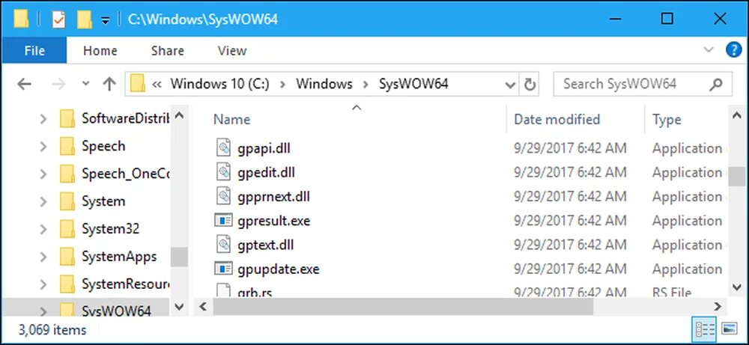Open the Help question mark icon
The height and width of the screenshot is (345, 749).
[733, 50]
